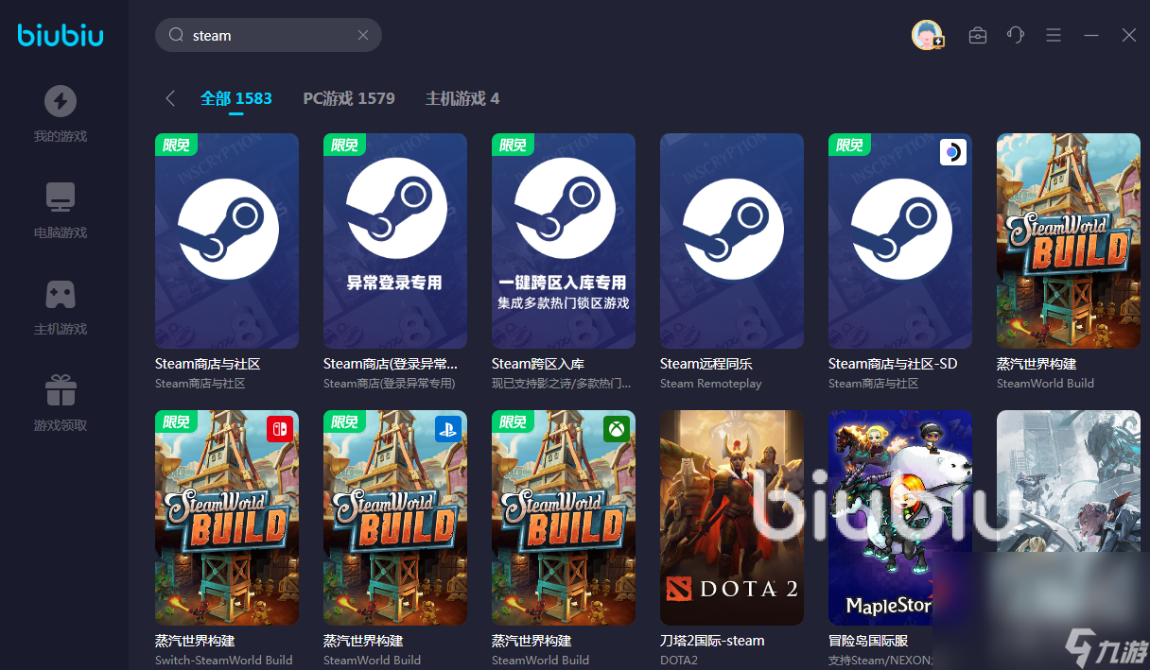Image resolution: width=1150 pixels, height=670 pixels.
Task: Click gray subtitle under the Steam商店与社区-SD title
Action: tap(874, 384)
